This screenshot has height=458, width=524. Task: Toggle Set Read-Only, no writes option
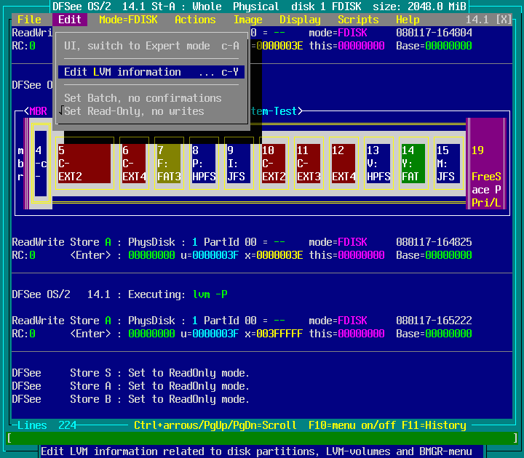click(134, 111)
